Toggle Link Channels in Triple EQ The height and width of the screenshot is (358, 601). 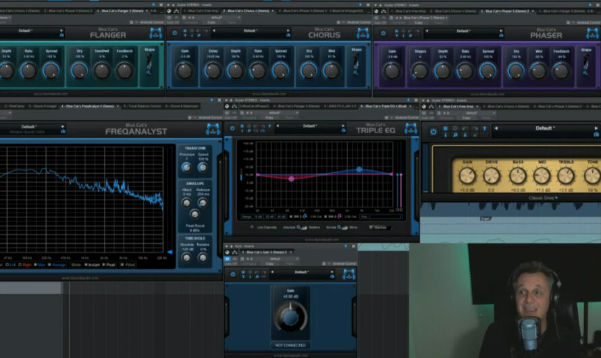251,227
